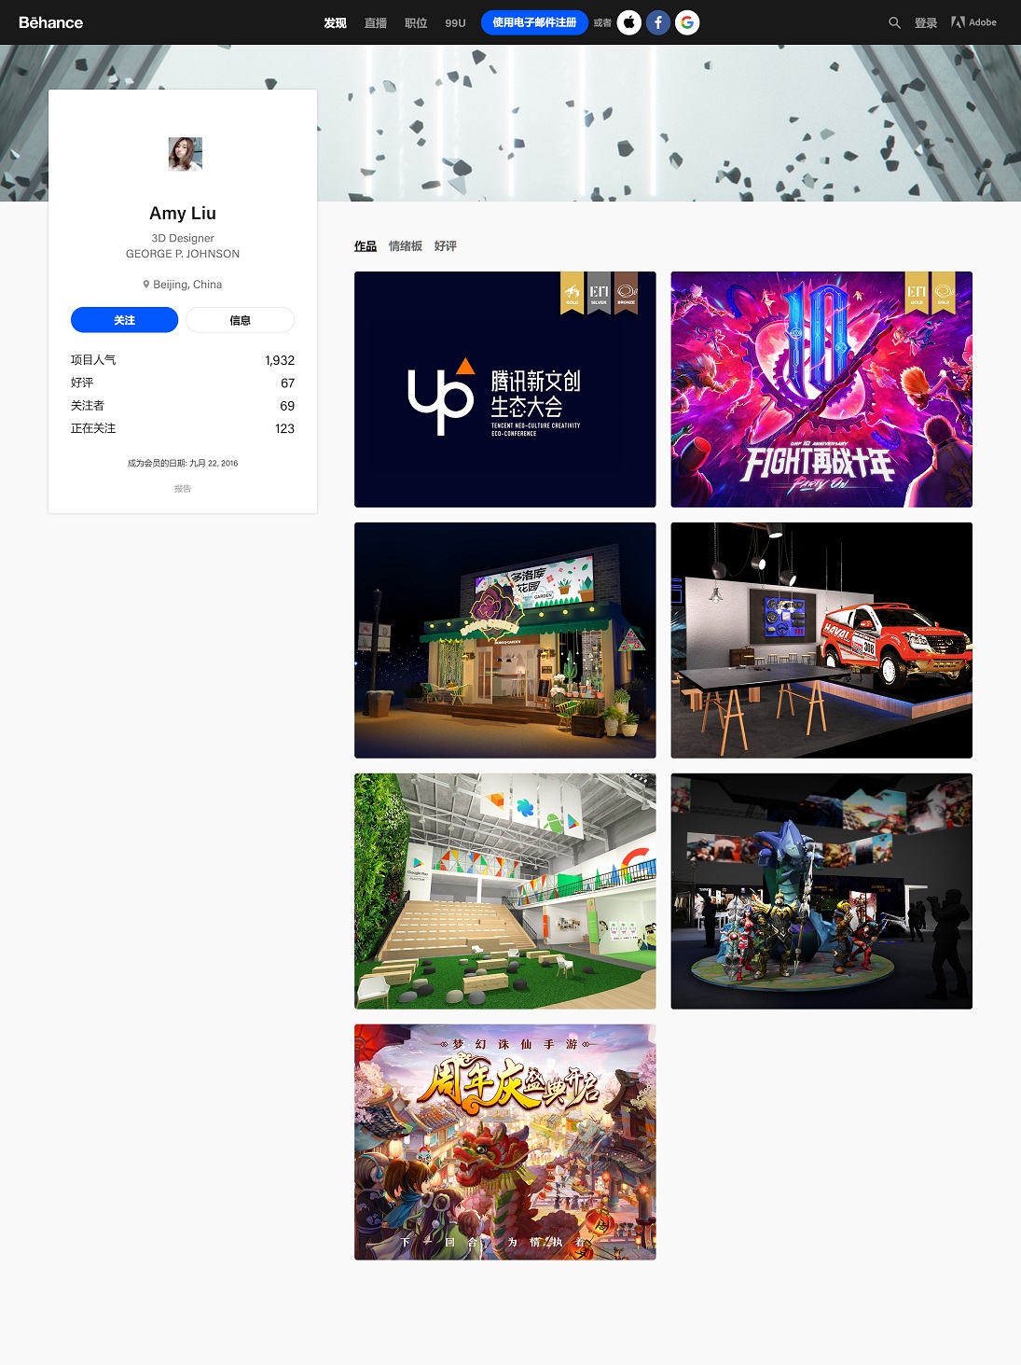Click the 好评 count 67

point(287,383)
